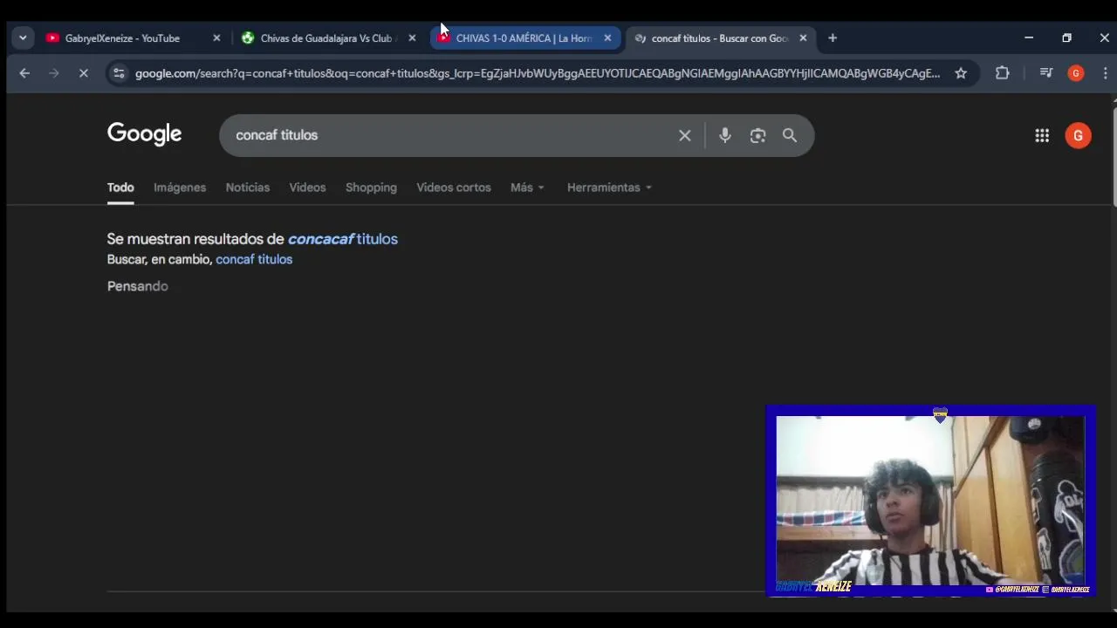Switch to Shopping results
Viewport: 1117px width, 628px height.
pyautogui.click(x=371, y=188)
